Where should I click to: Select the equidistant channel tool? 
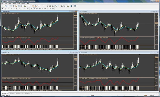17,8
